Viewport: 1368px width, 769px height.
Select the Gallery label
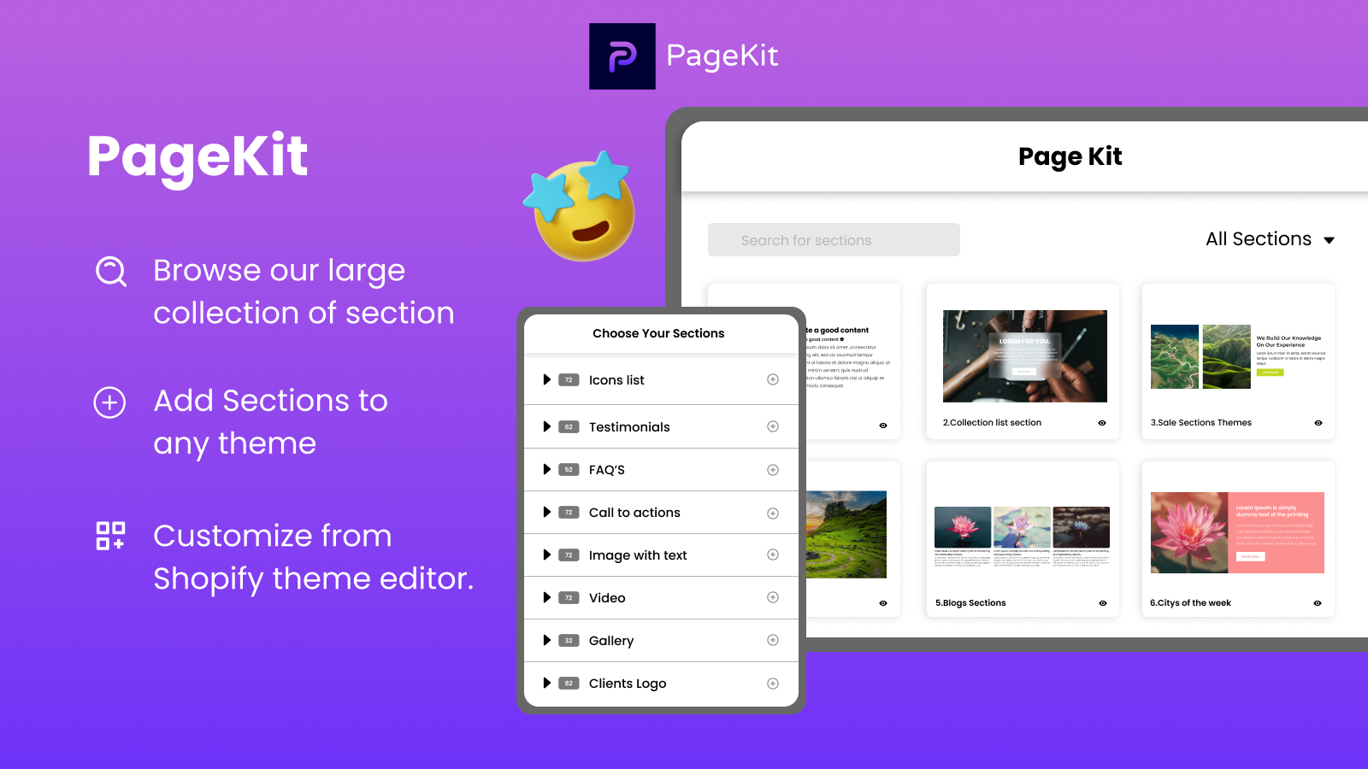611,641
